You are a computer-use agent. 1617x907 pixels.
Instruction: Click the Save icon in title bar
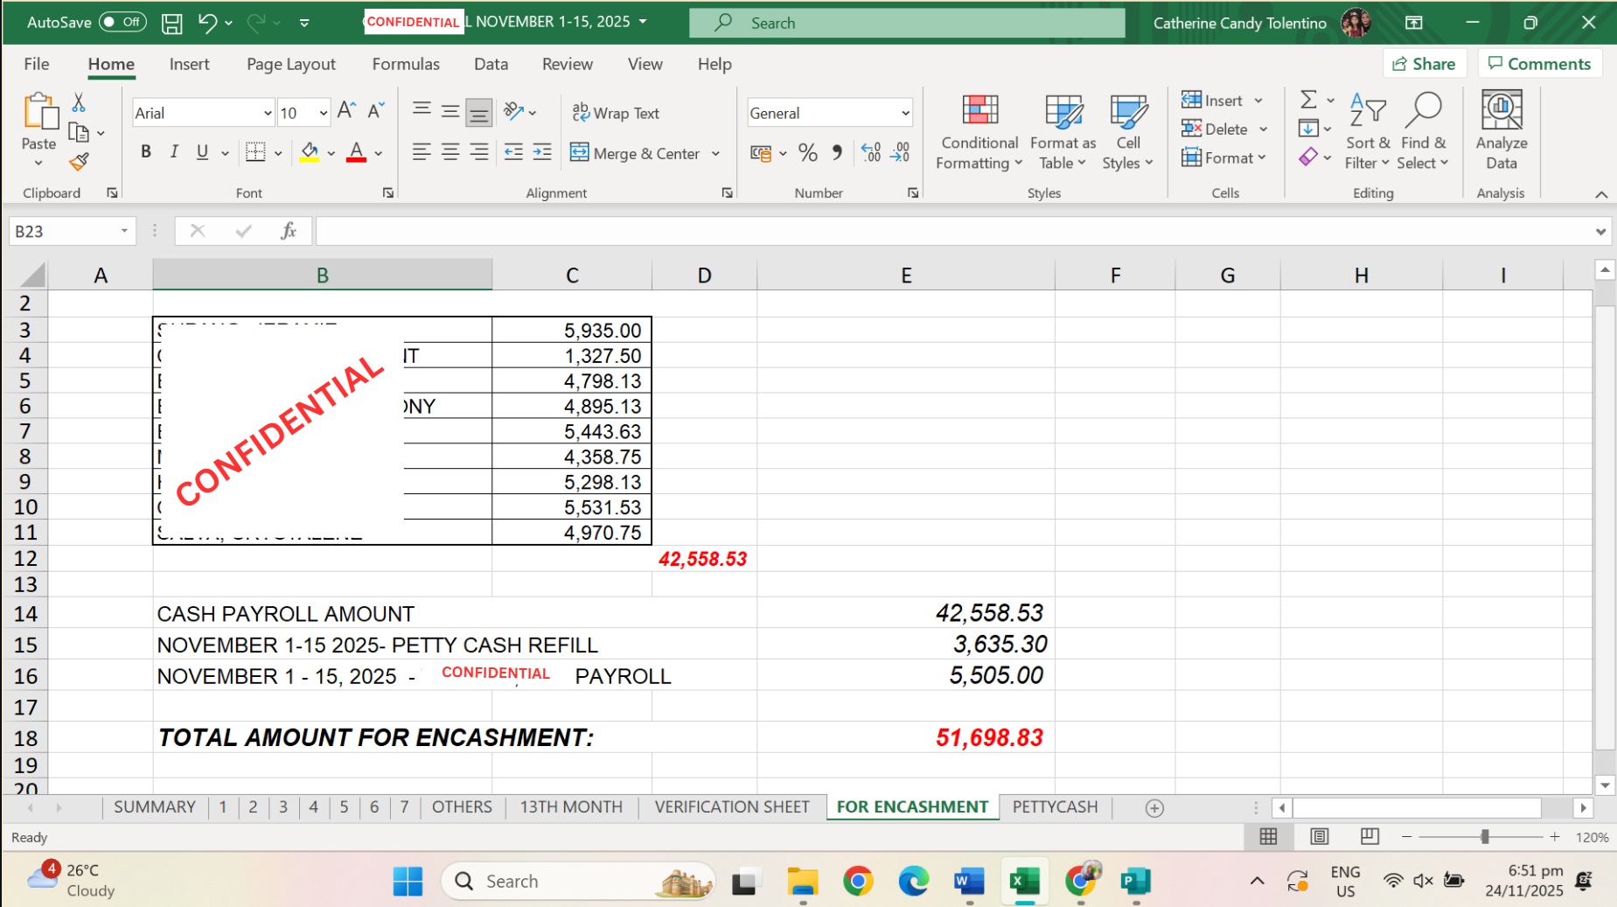172,23
